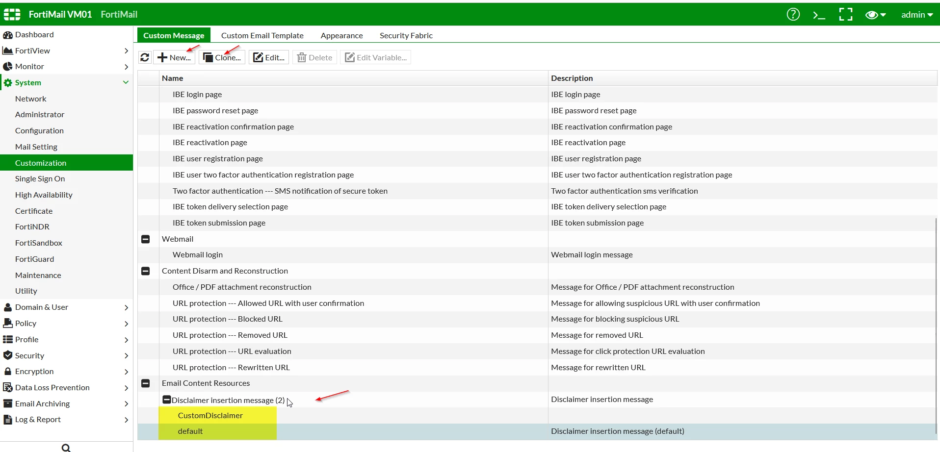Switch to Custom Message tab
Screen dimensions: 940x452
pyautogui.click(x=174, y=35)
